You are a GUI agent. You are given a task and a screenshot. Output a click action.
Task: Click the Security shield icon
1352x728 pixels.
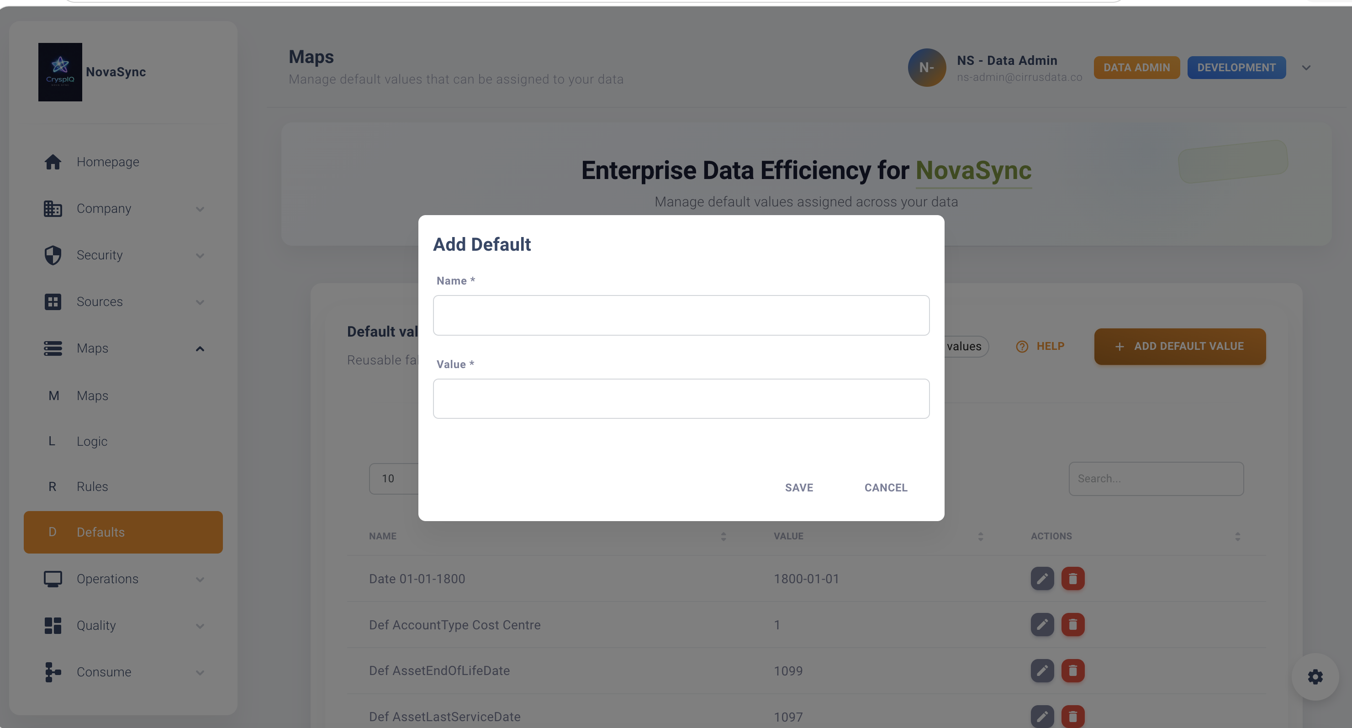point(53,256)
